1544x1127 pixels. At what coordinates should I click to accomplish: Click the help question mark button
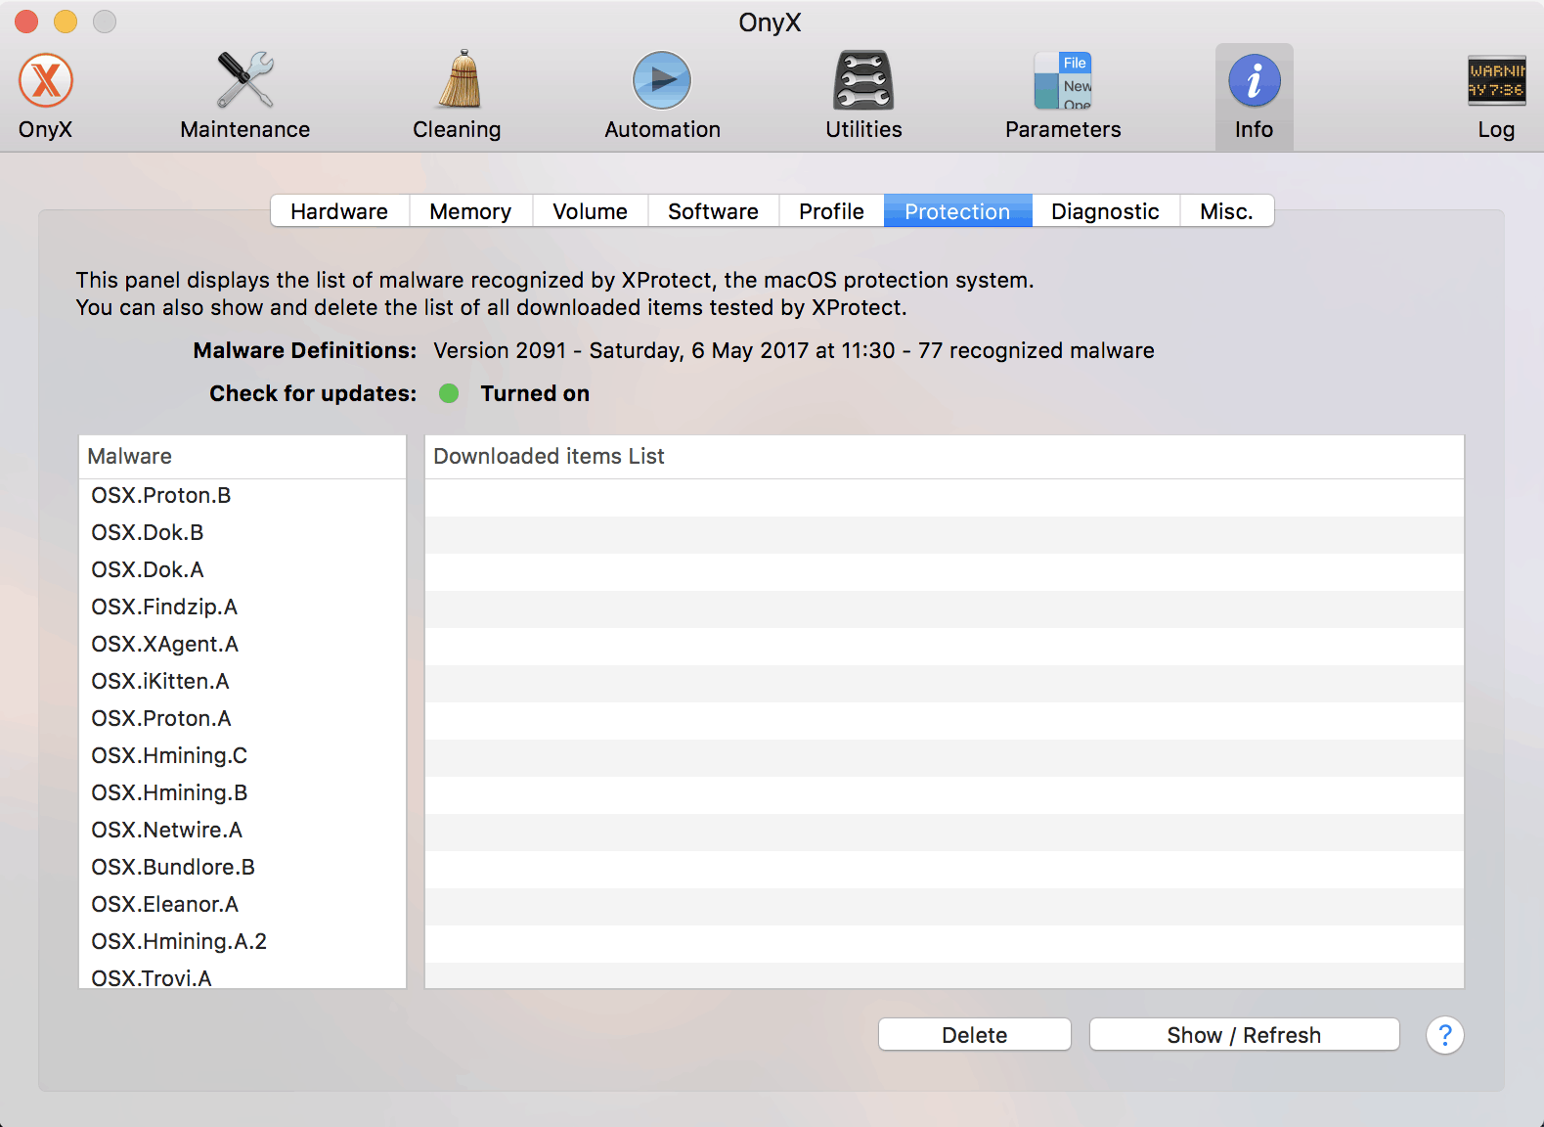pyautogui.click(x=1444, y=1035)
